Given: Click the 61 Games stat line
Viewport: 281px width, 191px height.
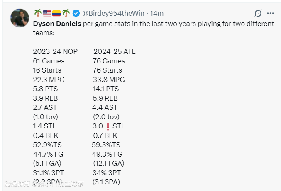Looking at the screenshot, I should point(49,61).
